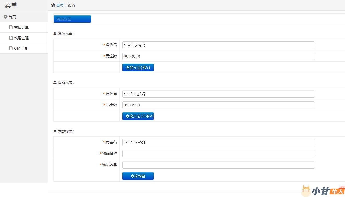Click the empty 物品名称 input field

pyautogui.click(x=218, y=154)
